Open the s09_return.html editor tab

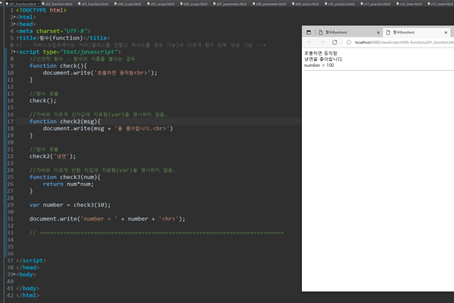(306, 4)
